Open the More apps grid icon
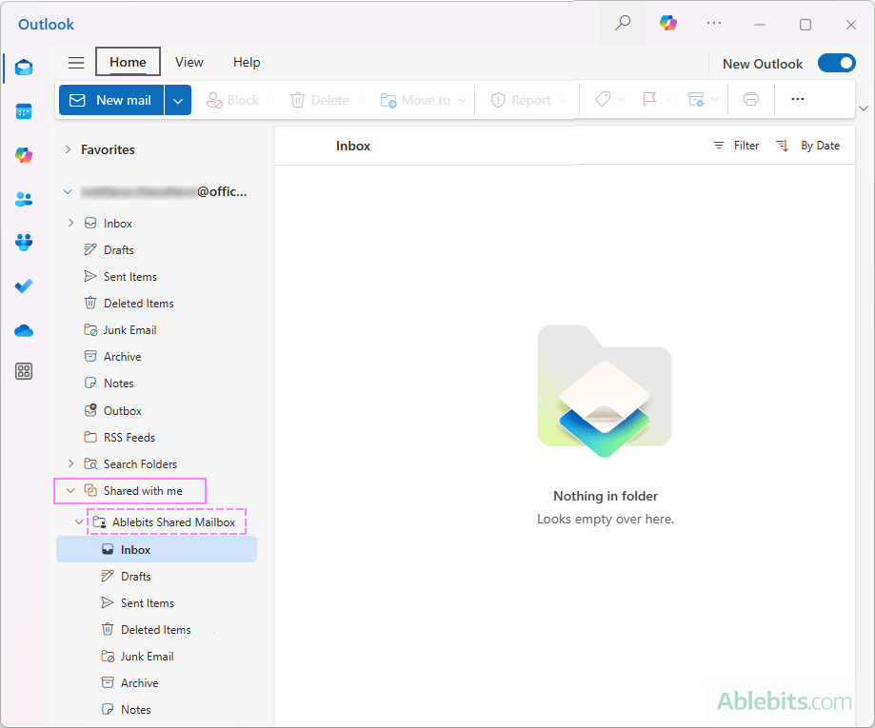 coord(24,371)
